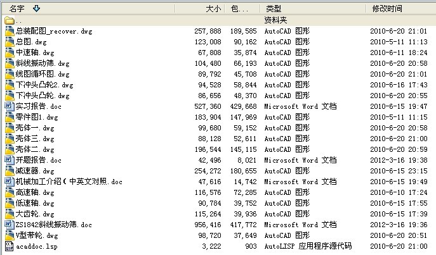Select the 高速轴.dwg file icon
Image resolution: width=436 pixels, height=255 pixels.
click(10, 192)
